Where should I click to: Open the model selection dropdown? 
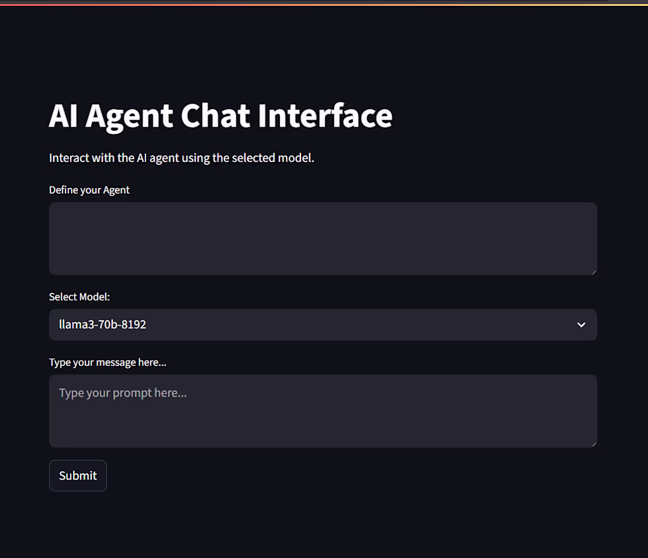pos(323,325)
